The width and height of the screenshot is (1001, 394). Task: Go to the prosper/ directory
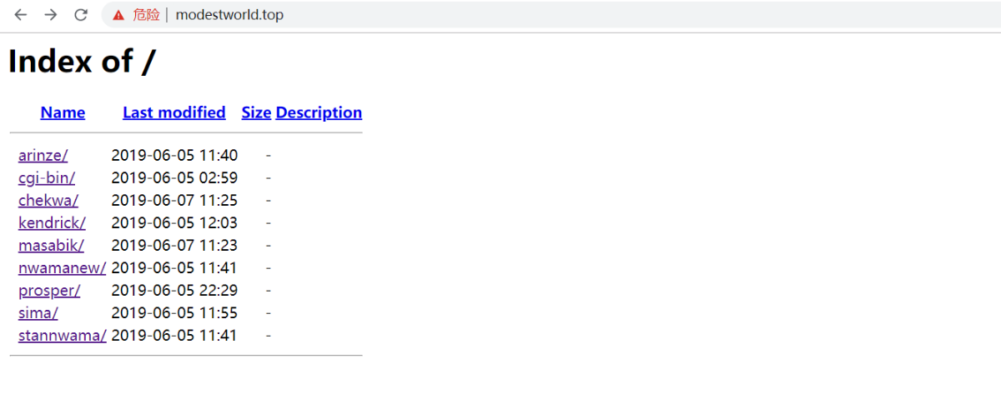49,291
